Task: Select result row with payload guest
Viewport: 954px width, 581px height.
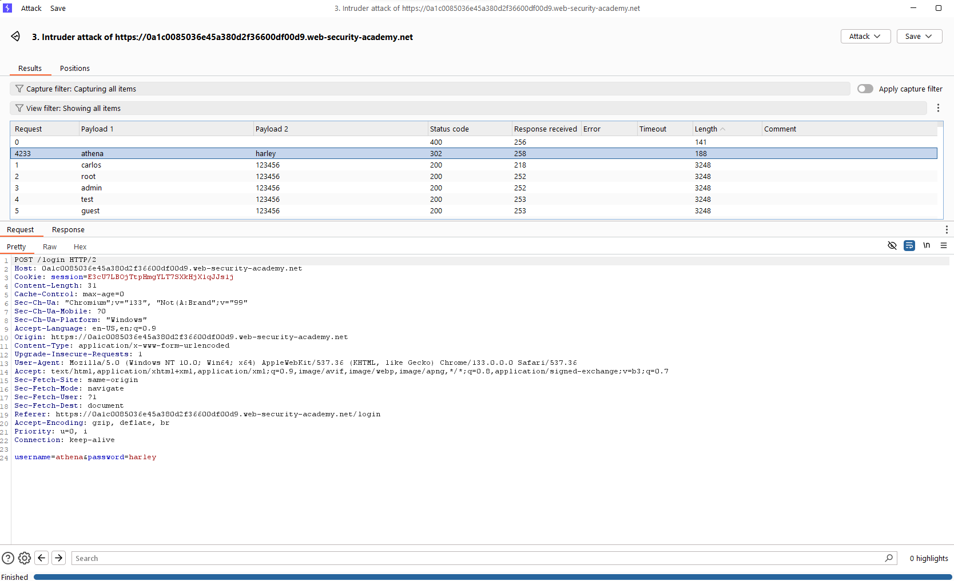Action: (x=474, y=210)
